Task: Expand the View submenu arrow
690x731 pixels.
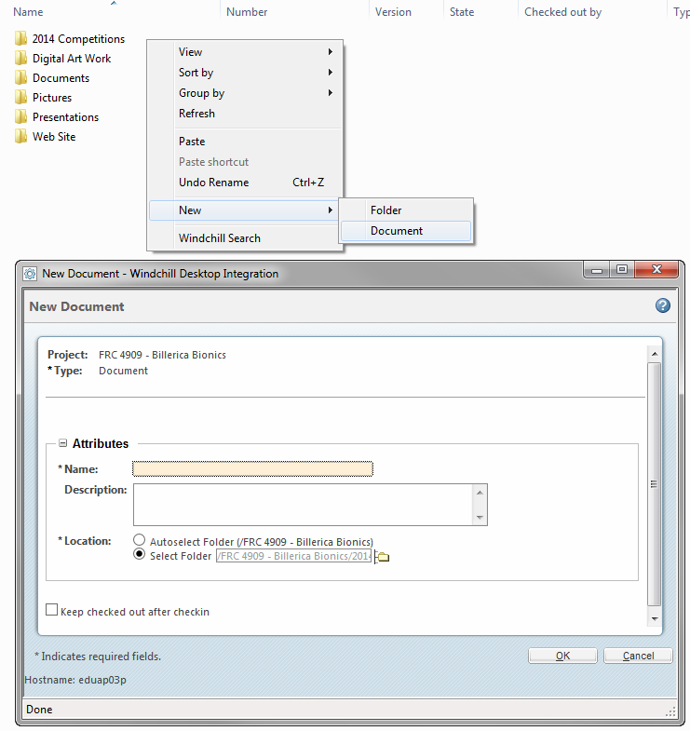Action: click(x=330, y=52)
